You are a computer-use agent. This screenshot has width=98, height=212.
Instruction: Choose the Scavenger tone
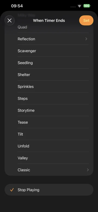(x=49, y=51)
